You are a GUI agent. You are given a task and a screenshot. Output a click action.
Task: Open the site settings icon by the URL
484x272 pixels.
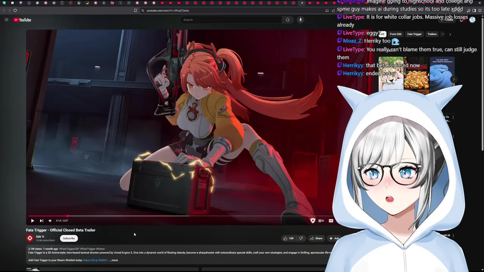coord(143,10)
